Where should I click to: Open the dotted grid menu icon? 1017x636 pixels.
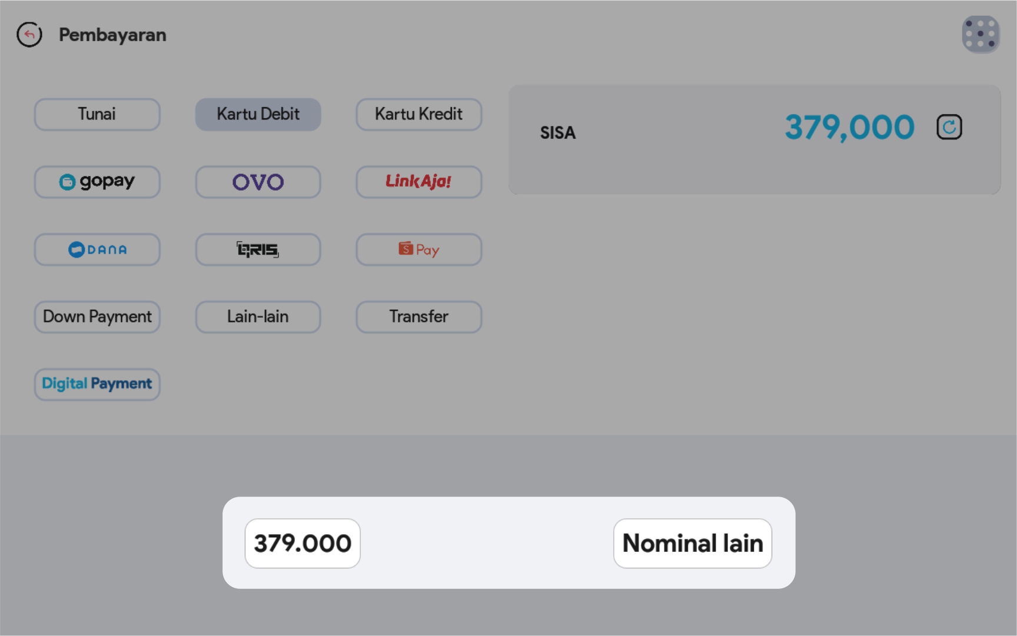pyautogui.click(x=981, y=34)
